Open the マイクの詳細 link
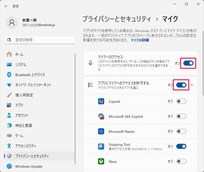Image resolution: width=204 pixels, height=172 pixels. (140, 40)
